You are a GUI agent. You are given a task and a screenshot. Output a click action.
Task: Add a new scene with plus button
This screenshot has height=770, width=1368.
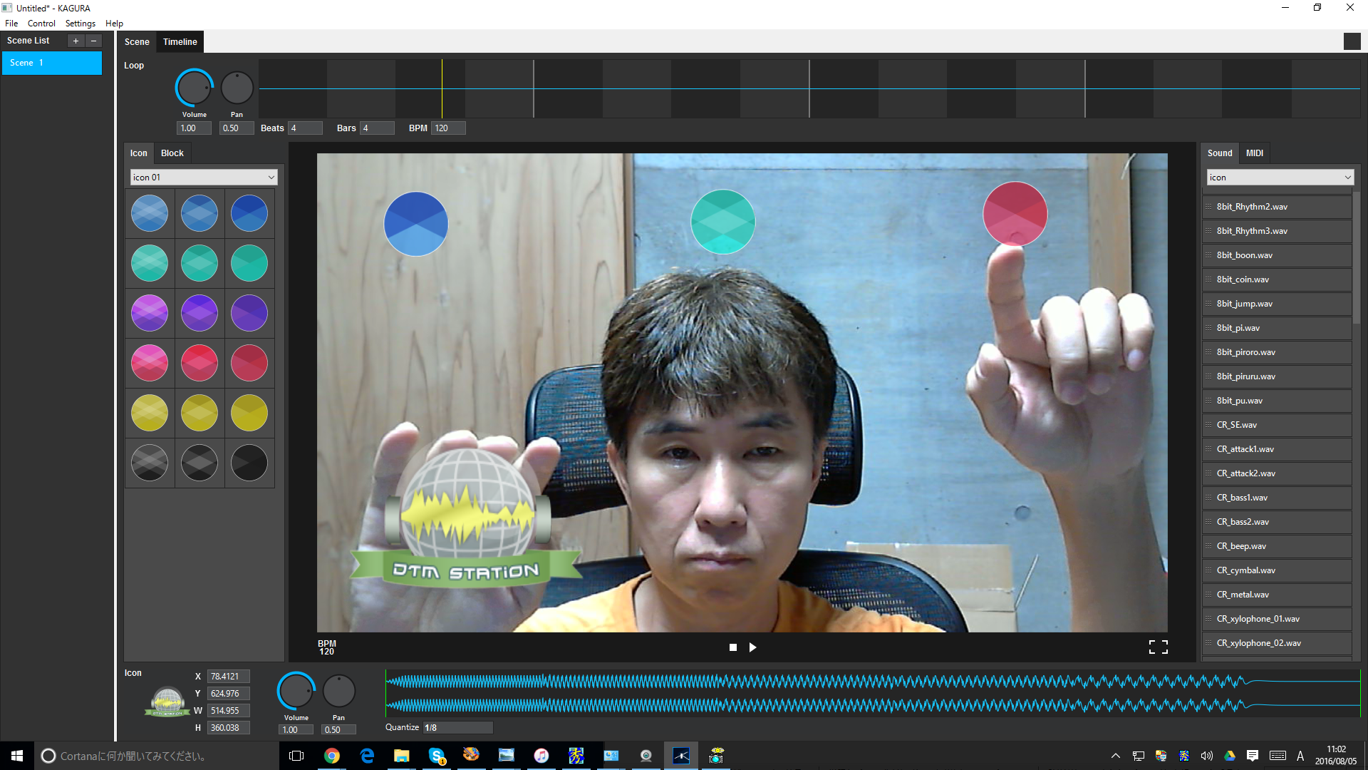pyautogui.click(x=76, y=41)
